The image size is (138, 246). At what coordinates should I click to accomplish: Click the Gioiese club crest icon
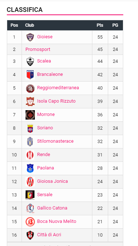[30, 37]
